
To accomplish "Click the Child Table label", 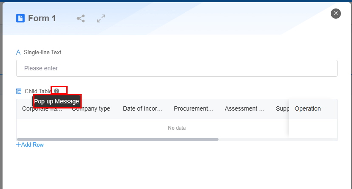I will pos(38,91).
